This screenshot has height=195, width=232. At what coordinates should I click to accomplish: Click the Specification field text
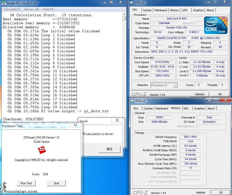[x=189, y=38]
